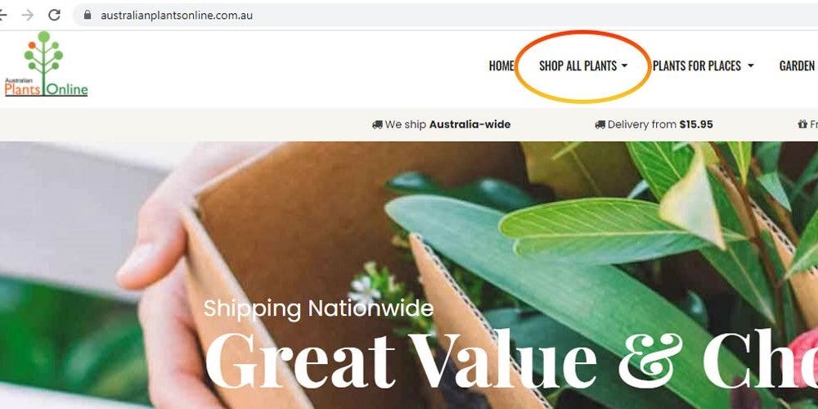This screenshot has width=818, height=409.
Task: Click the Shipping Nationwide banner caption
Action: pos(318,309)
